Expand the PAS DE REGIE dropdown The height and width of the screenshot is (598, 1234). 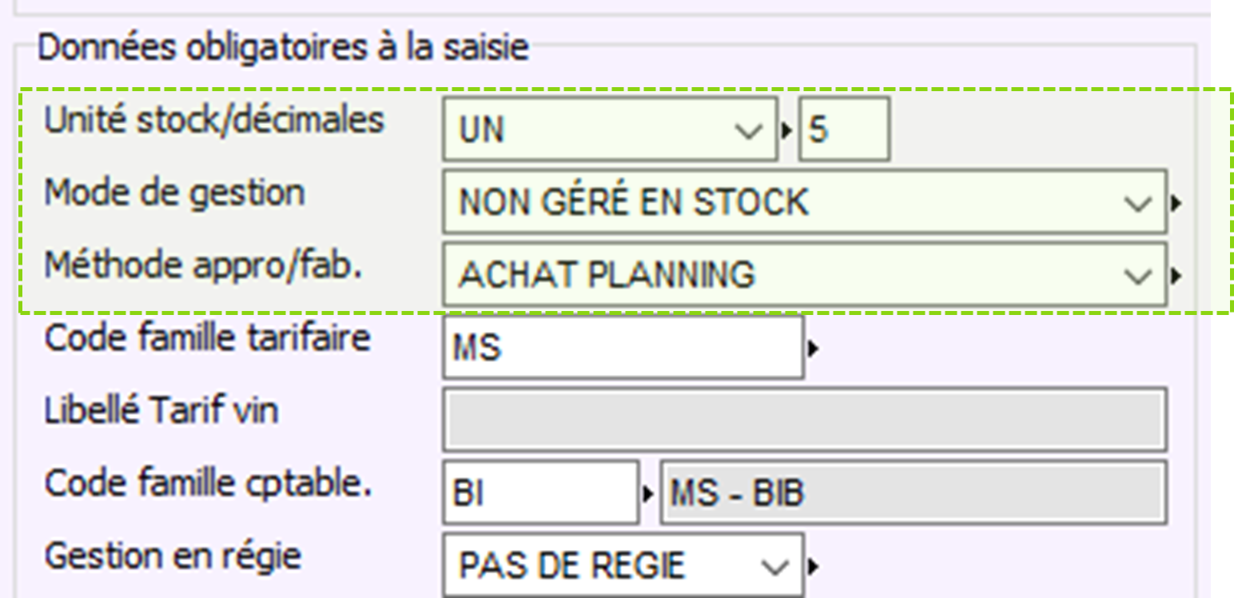pos(774,567)
